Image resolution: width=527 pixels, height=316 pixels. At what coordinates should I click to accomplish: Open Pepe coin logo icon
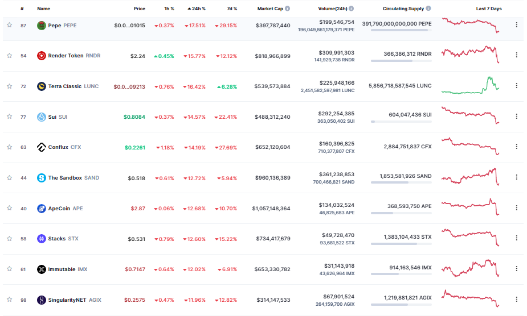point(42,26)
